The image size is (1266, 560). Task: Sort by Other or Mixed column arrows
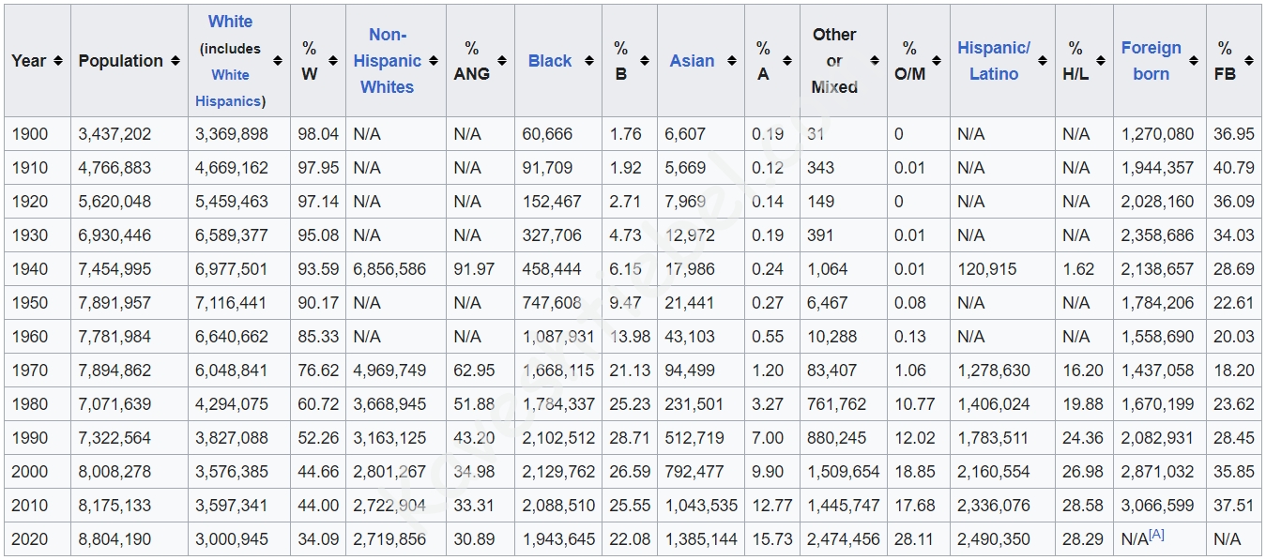coord(874,61)
